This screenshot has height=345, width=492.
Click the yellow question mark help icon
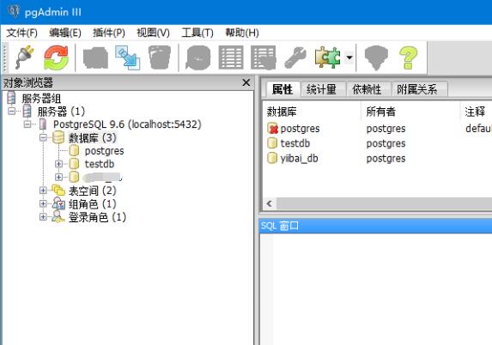[408, 57]
